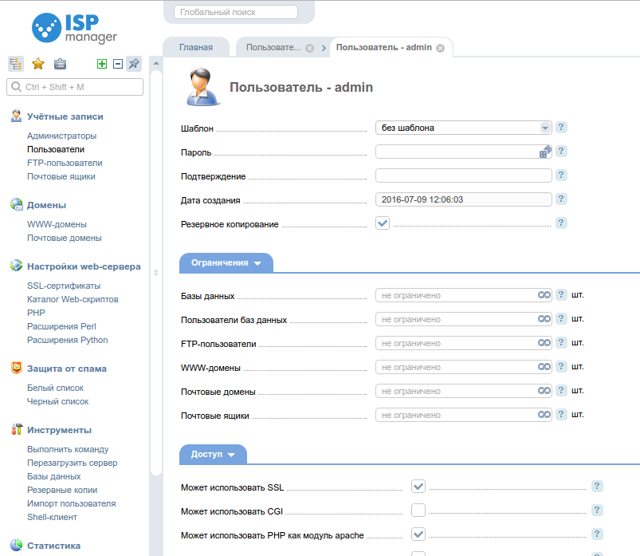
Task: Switch to the Пользовате... tab
Action: click(273, 47)
